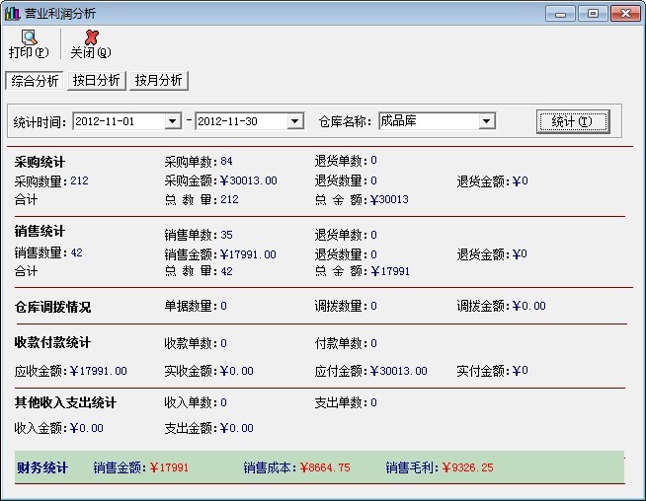The height and width of the screenshot is (501, 646).
Task: Open the 按日分析 tab
Action: click(x=96, y=80)
